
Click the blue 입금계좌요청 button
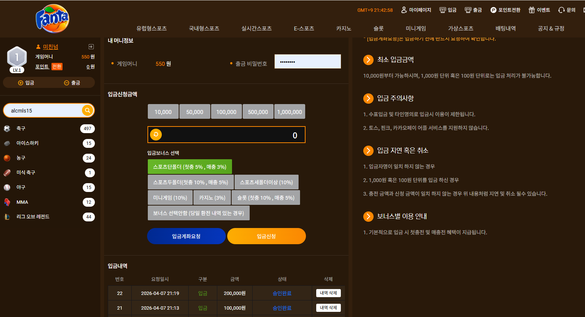tap(186, 236)
